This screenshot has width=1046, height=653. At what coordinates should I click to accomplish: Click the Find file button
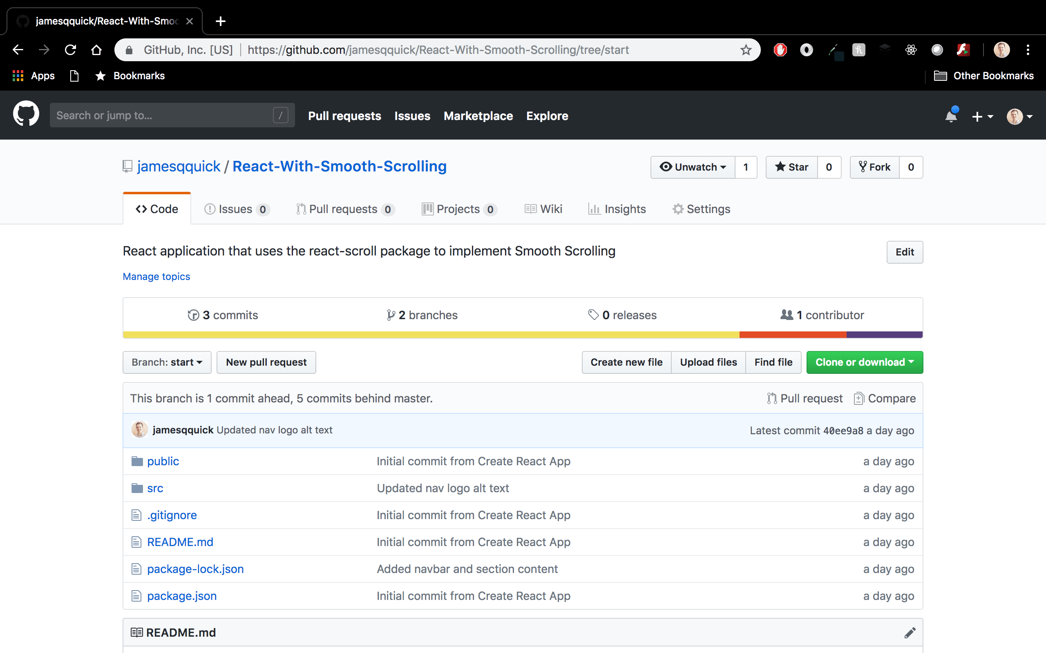[773, 362]
